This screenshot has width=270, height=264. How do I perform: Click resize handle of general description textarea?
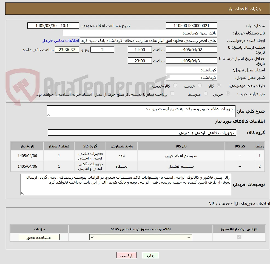[x=49, y=115]
